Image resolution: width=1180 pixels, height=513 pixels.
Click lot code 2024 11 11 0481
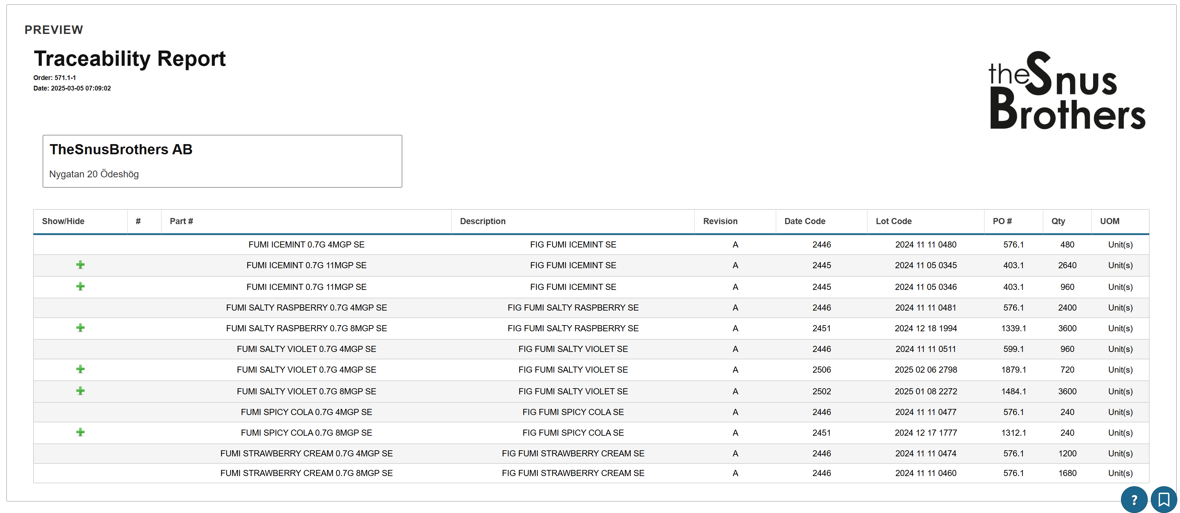tap(926, 308)
